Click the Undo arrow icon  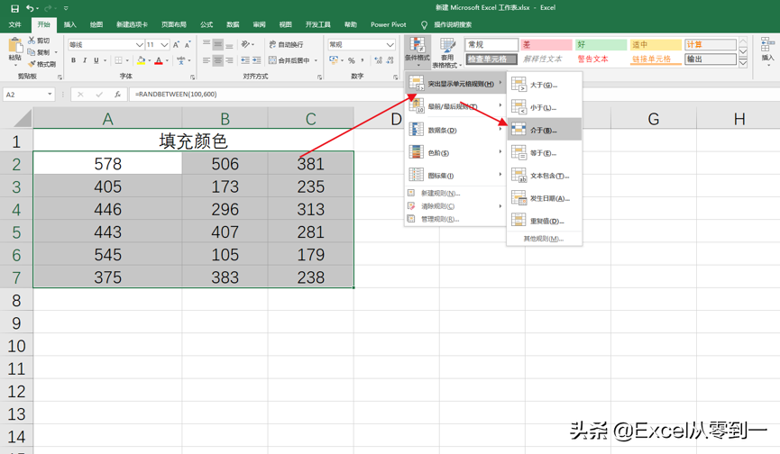(x=30, y=8)
